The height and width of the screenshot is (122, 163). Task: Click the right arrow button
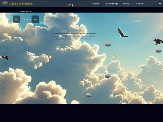tap(35, 19)
